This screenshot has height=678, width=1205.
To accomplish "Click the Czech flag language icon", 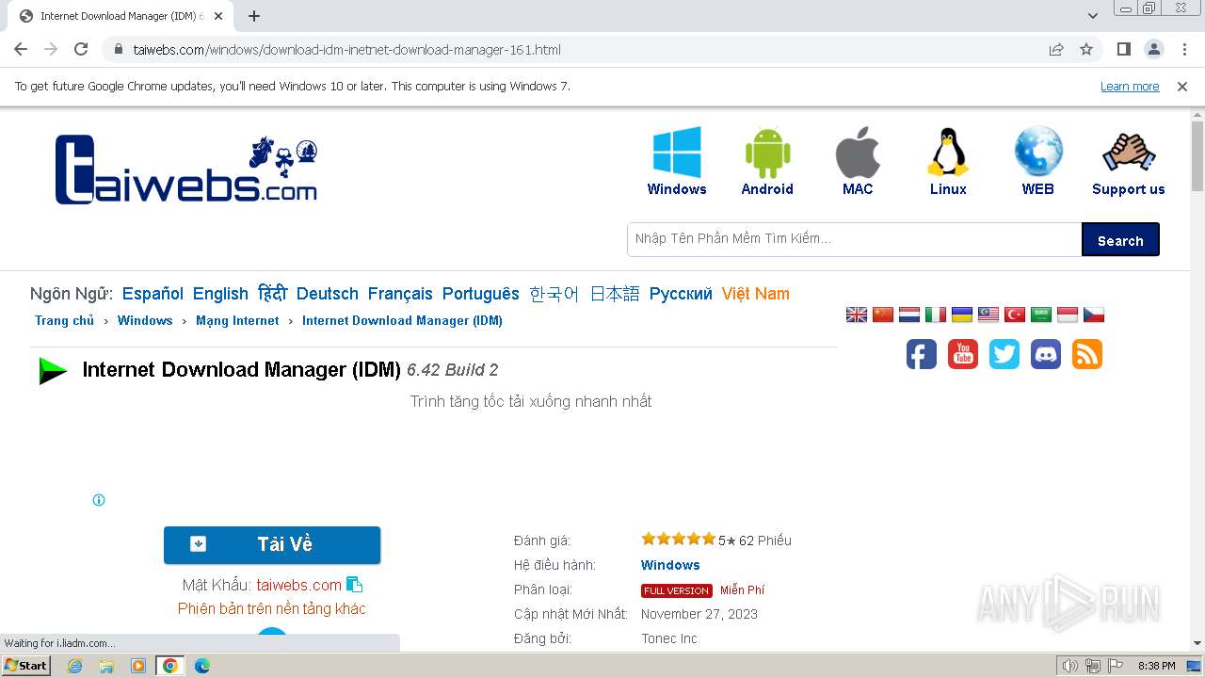I will [x=1094, y=315].
